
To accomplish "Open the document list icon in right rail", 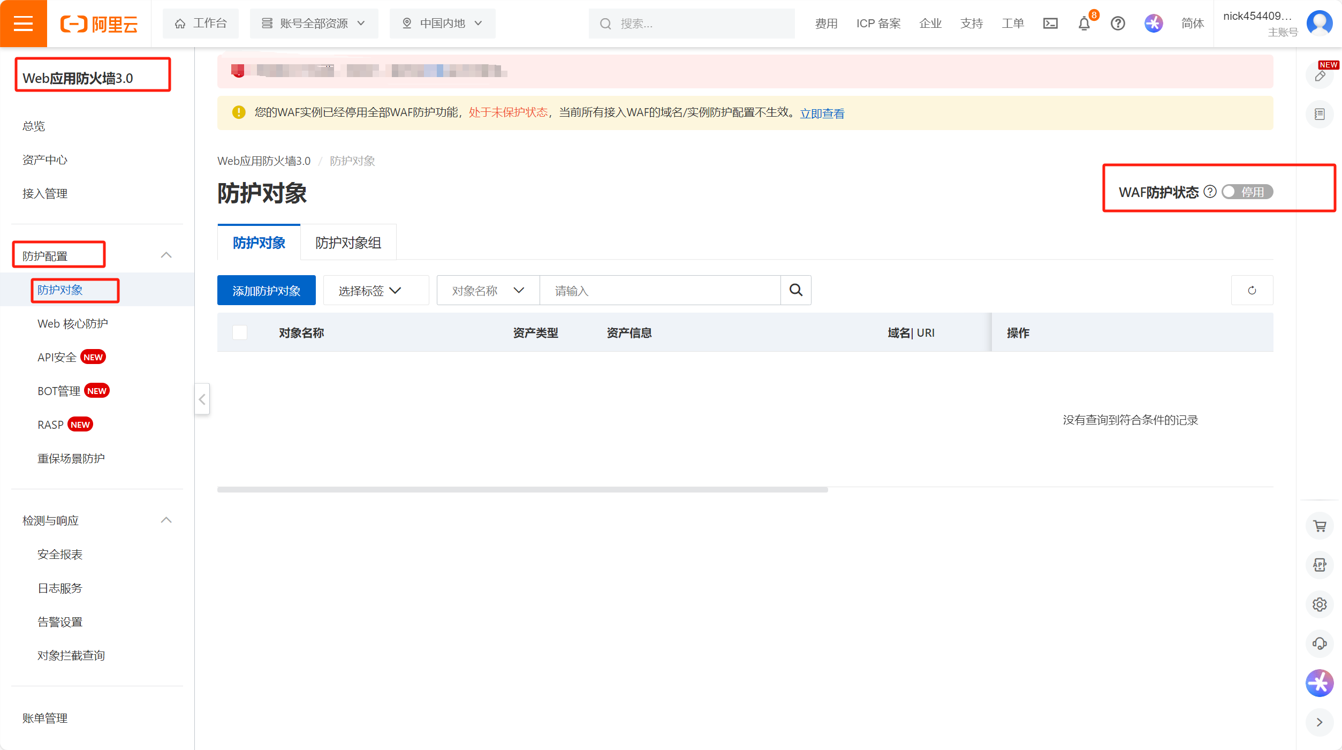I will coord(1320,114).
